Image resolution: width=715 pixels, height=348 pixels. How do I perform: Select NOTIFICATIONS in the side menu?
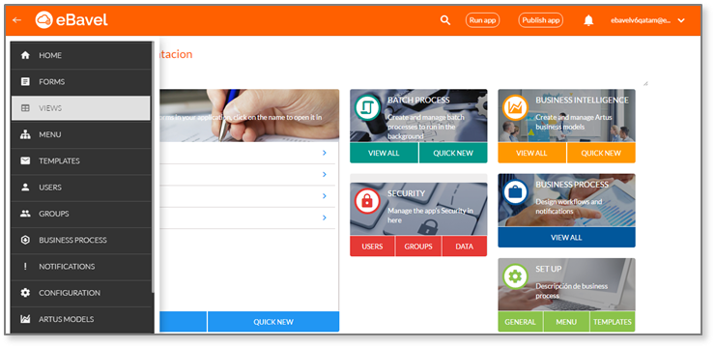point(81,267)
